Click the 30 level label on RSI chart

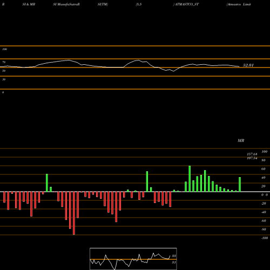coord(4,79)
